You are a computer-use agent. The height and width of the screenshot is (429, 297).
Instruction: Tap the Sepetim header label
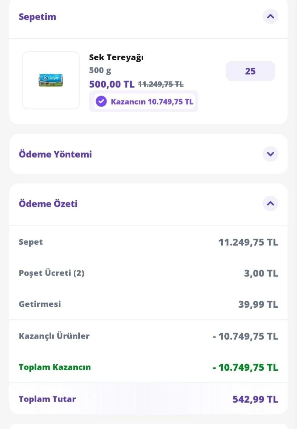click(38, 17)
